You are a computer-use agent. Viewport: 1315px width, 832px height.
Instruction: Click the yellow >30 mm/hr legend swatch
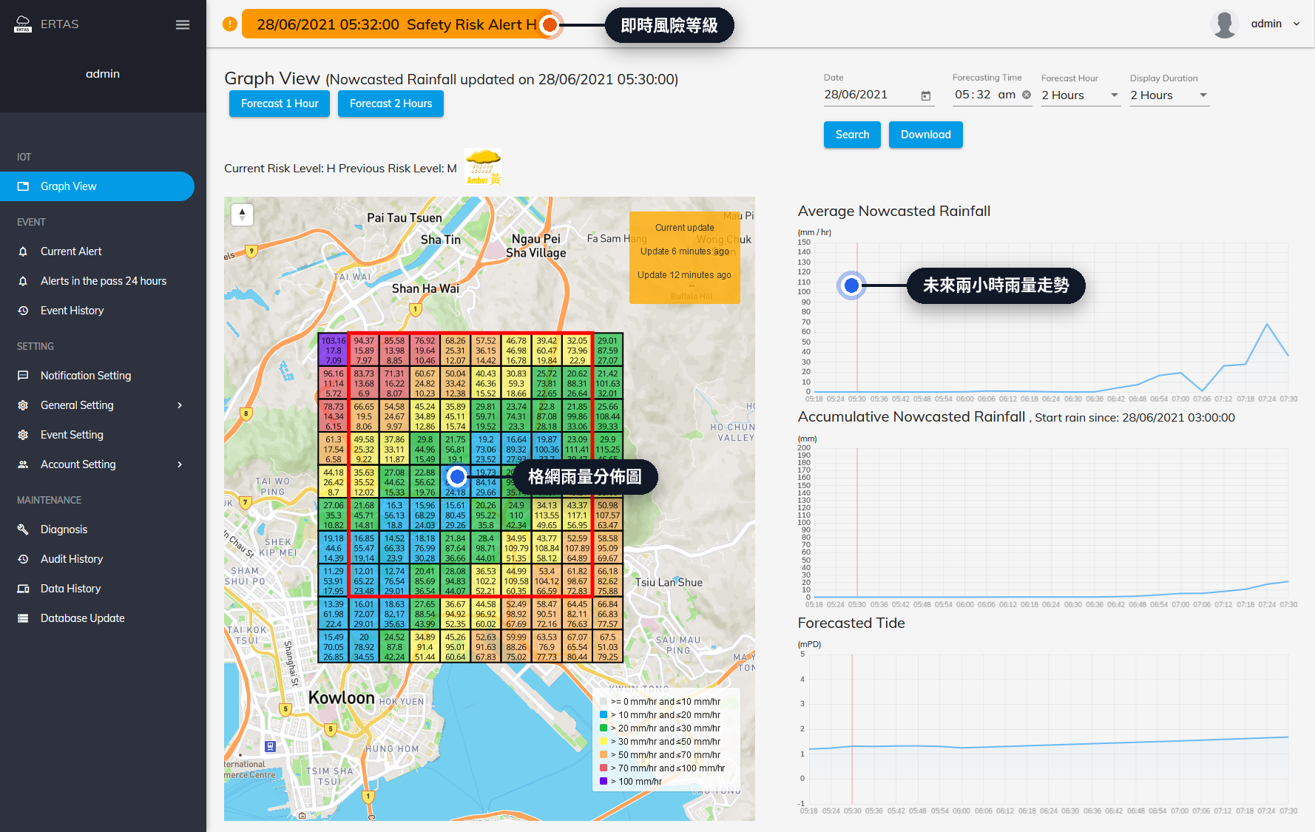604,741
